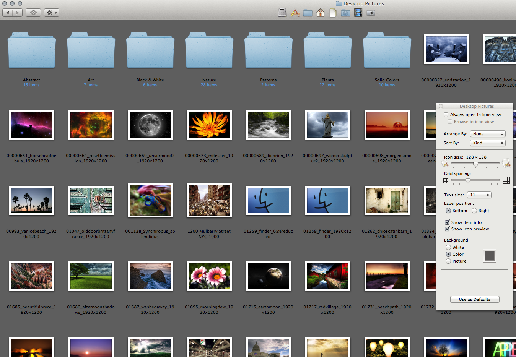Image resolution: width=516 pixels, height=357 pixels.
Task: Select 1200 Mulberry Street NYC 1900 image
Action: pos(209,200)
